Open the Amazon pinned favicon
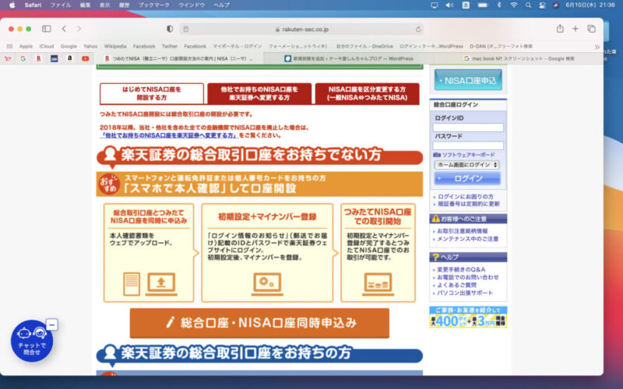623x389 pixels. pyautogui.click(x=70, y=58)
